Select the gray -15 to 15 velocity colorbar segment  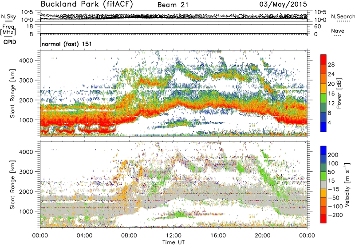(x=323, y=184)
